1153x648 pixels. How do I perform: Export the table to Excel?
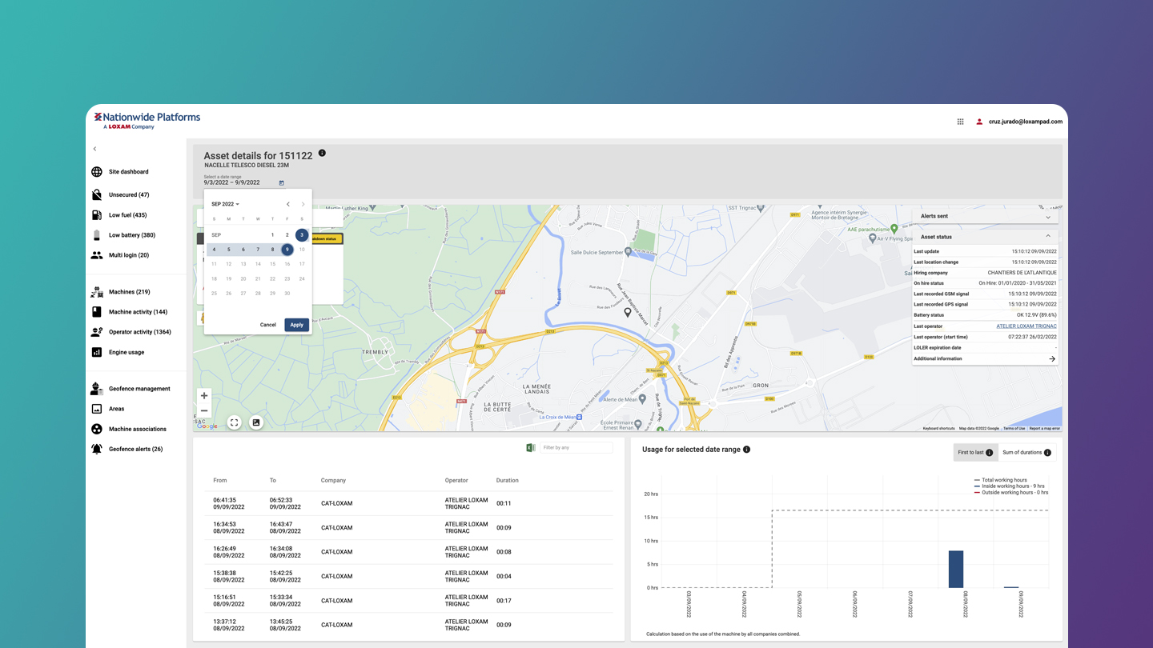click(x=530, y=448)
